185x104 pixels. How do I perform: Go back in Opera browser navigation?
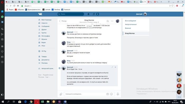coord(7,6)
